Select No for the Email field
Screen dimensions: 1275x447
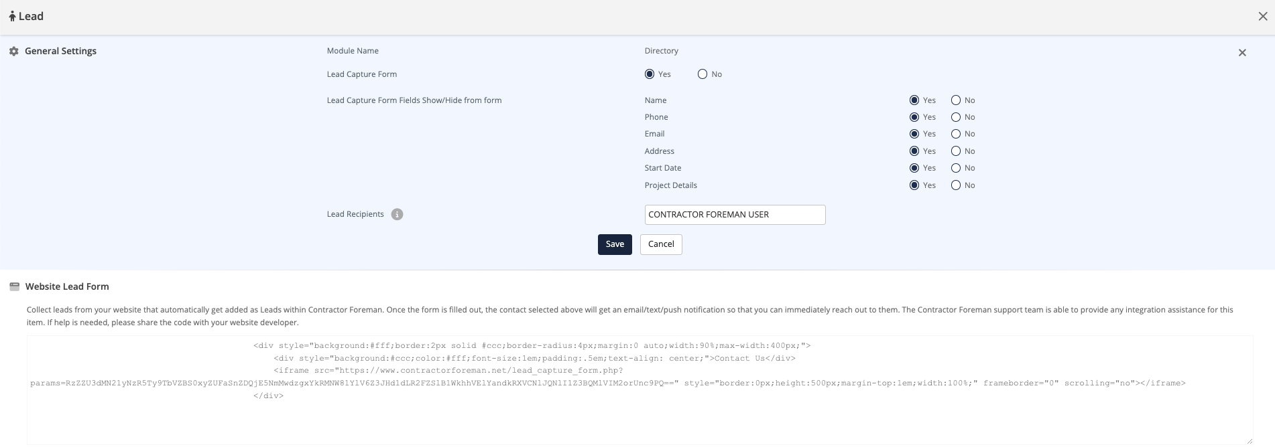point(956,134)
